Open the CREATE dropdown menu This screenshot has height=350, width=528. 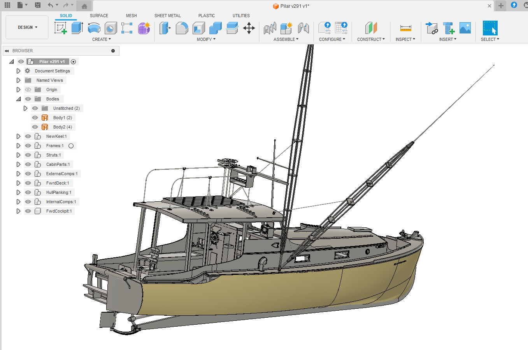[102, 39]
